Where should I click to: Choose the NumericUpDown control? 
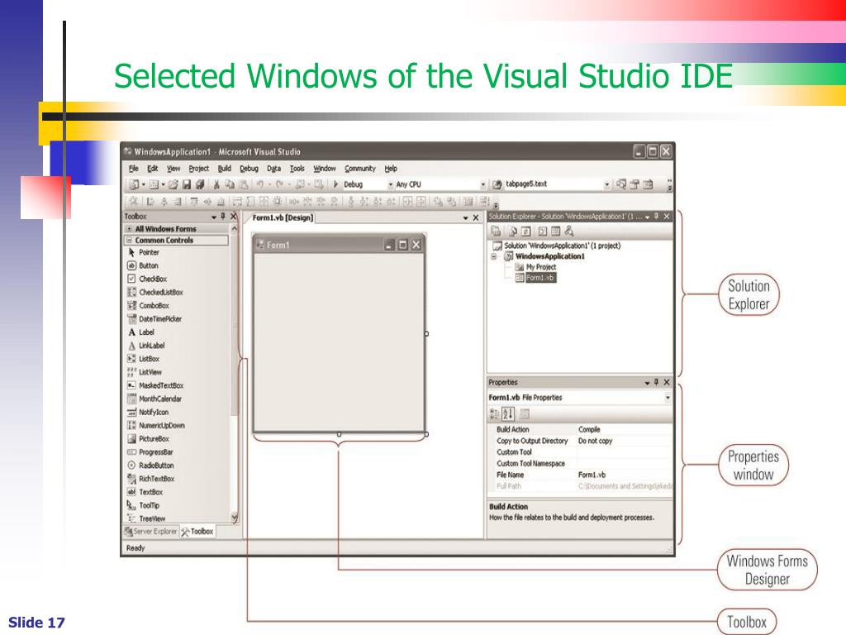point(156,426)
